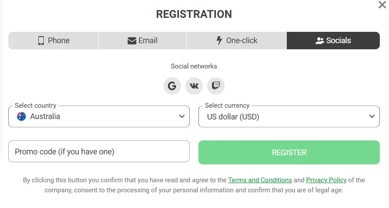Click the lightning bolt One-click icon
389x208 pixels.
tap(219, 41)
